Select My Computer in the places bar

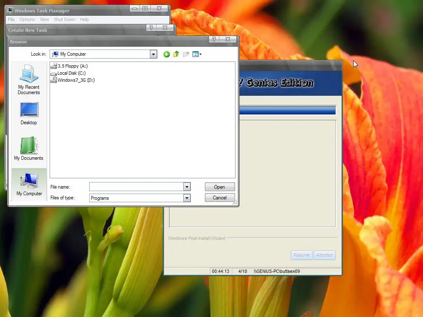[29, 185]
